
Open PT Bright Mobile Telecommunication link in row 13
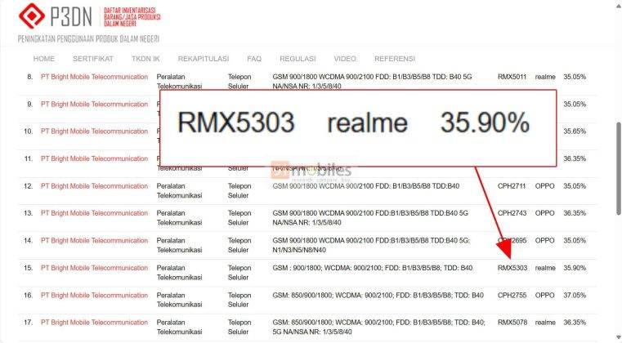[95, 213]
